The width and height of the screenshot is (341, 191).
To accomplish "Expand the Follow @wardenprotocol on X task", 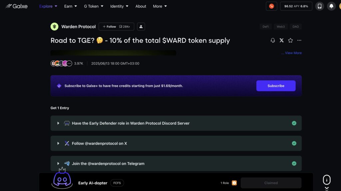I will (x=58, y=143).
